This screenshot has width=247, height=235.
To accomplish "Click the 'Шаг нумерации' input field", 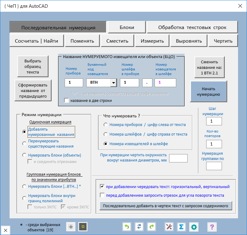I will coord(214,121).
